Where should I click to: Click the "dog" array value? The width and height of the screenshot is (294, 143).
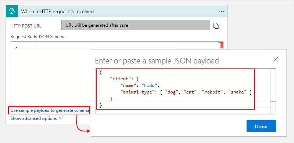tap(171, 92)
